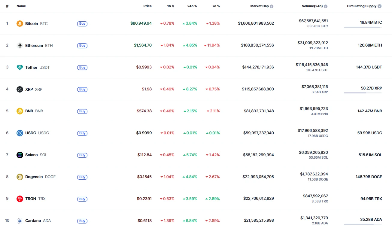392x231 pixels.
Task: Sort the table by Price column
Action: (x=147, y=6)
